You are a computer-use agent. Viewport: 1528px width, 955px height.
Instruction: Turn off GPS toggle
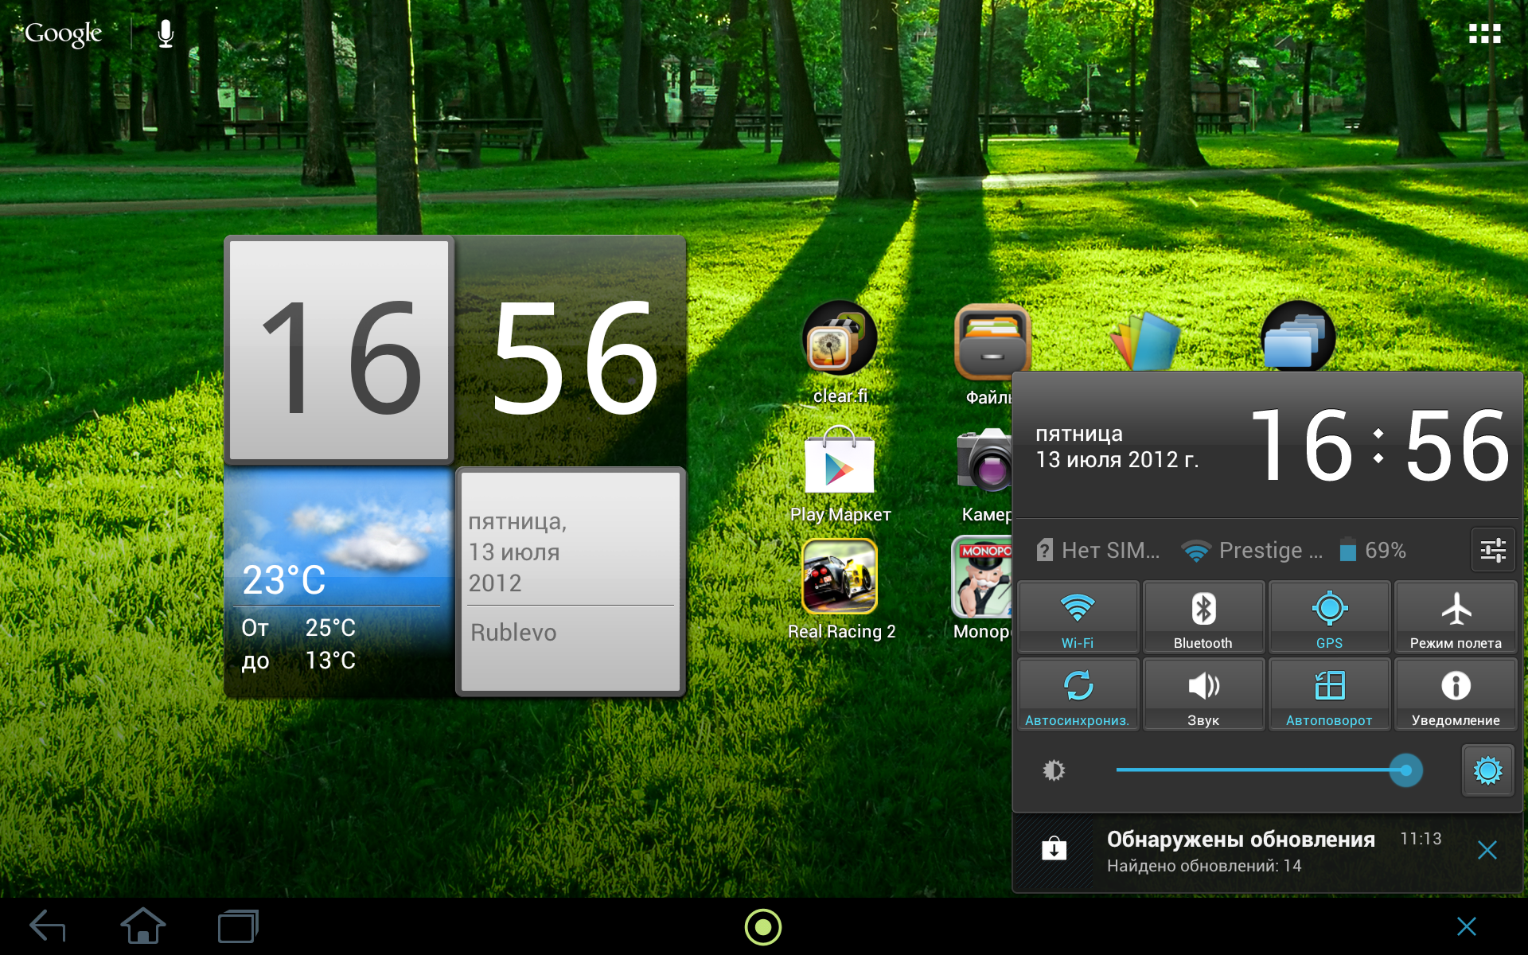(x=1329, y=617)
